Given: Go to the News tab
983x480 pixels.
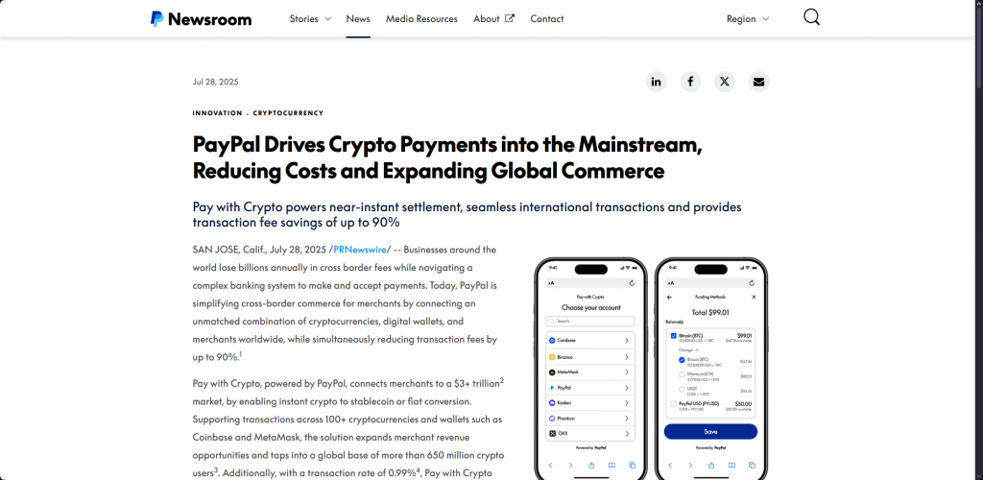Looking at the screenshot, I should point(358,19).
